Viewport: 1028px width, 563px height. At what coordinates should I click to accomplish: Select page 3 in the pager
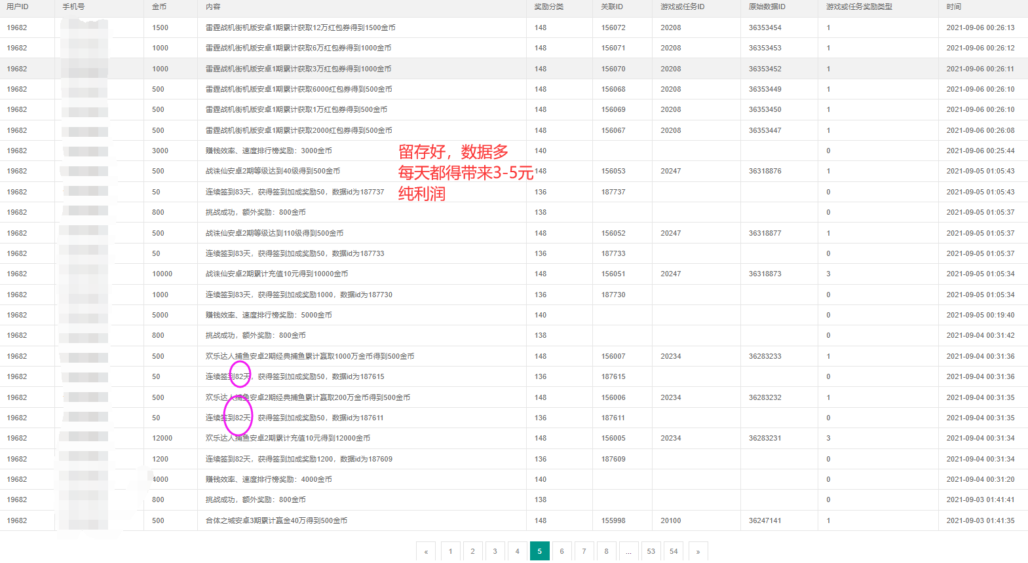pyautogui.click(x=495, y=551)
